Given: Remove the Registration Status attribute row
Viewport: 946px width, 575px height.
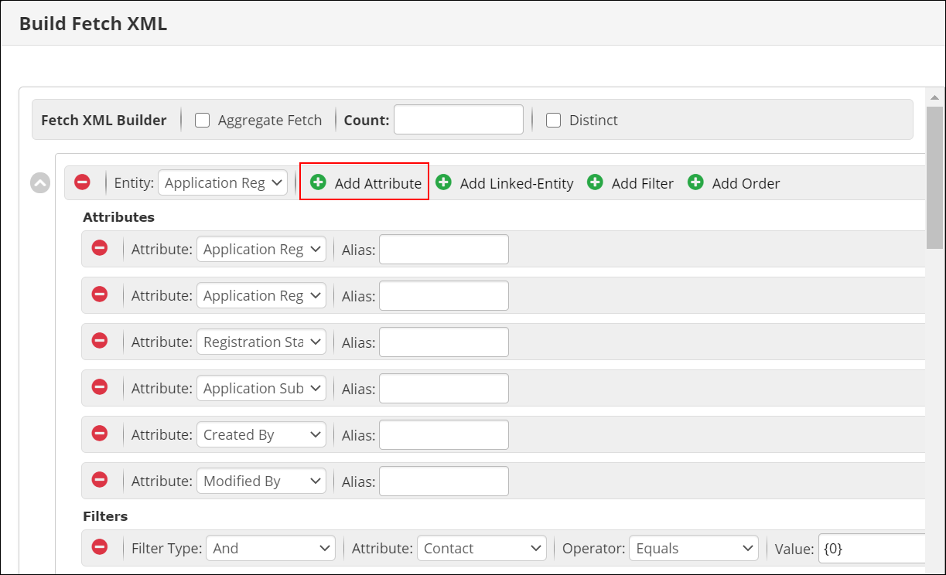Looking at the screenshot, I should pos(100,341).
